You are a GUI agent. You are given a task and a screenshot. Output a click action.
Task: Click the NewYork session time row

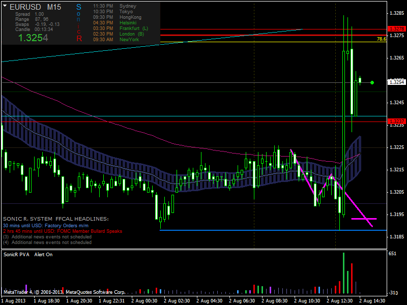pyautogui.click(x=116, y=39)
